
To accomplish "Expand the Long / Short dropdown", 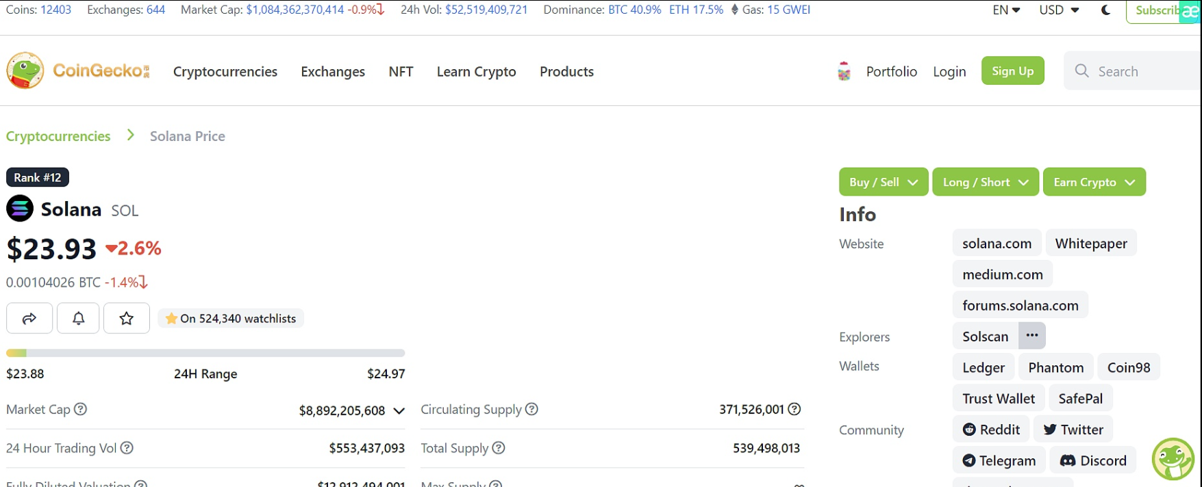I will (x=985, y=182).
